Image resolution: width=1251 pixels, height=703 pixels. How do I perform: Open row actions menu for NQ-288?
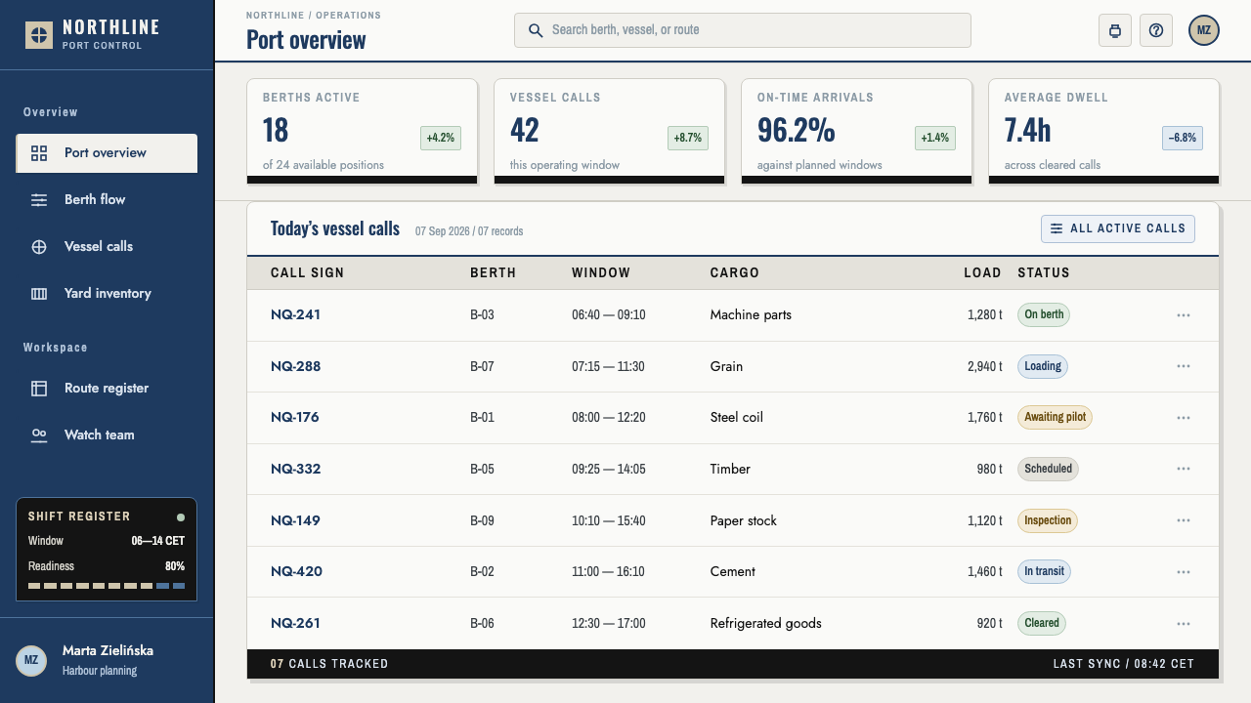pyautogui.click(x=1184, y=366)
